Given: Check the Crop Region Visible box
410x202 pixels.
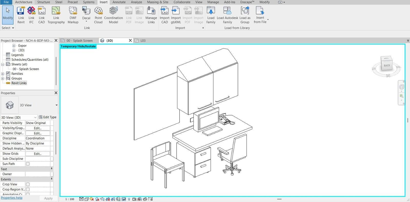Looking at the screenshot, I should (28, 189).
